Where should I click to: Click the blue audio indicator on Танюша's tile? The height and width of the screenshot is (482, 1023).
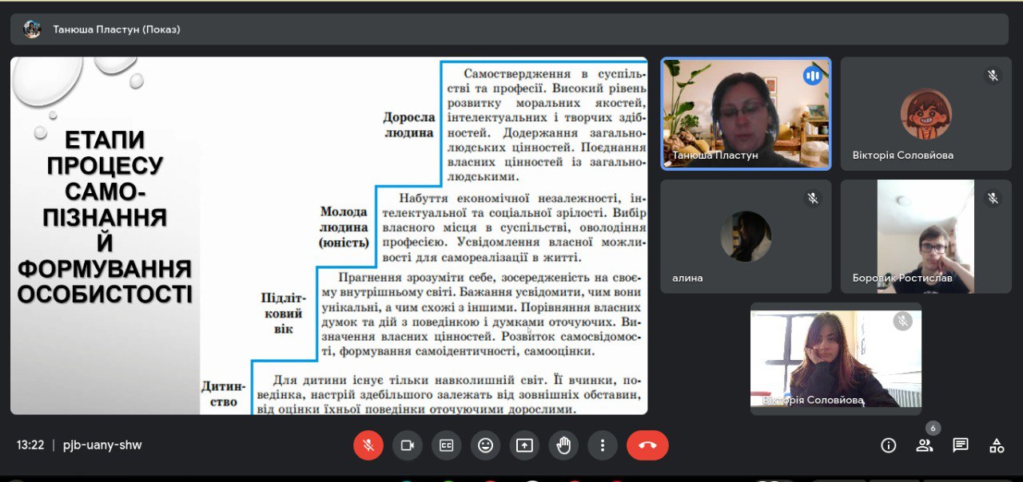[x=813, y=76]
